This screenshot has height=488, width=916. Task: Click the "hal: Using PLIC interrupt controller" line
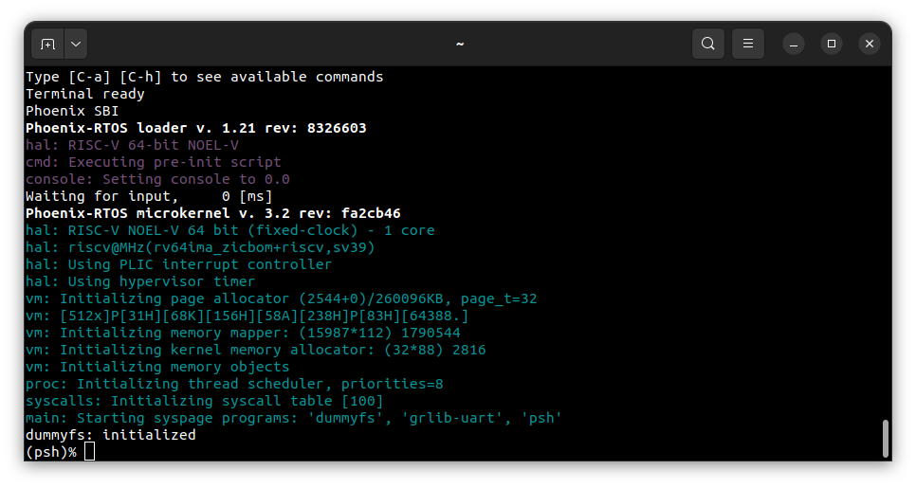[178, 264]
